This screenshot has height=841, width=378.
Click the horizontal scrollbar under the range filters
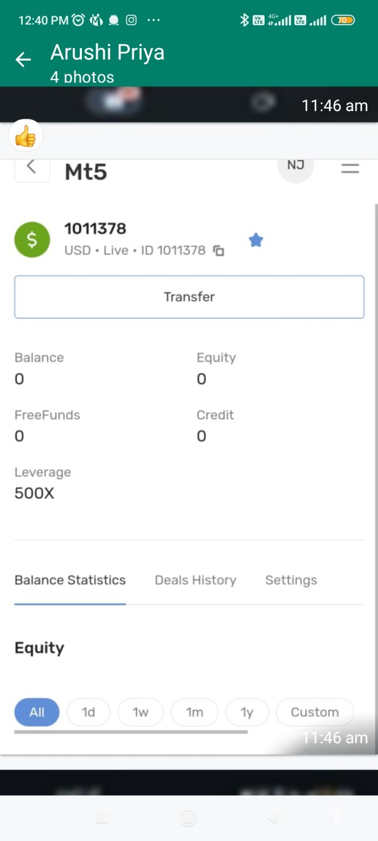click(x=131, y=732)
